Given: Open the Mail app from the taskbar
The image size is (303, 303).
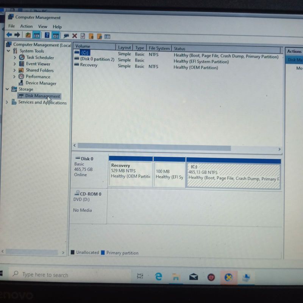Looking at the screenshot, I should (x=194, y=277).
